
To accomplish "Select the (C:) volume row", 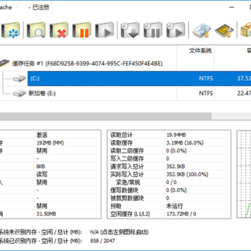I will [x=139, y=78].
